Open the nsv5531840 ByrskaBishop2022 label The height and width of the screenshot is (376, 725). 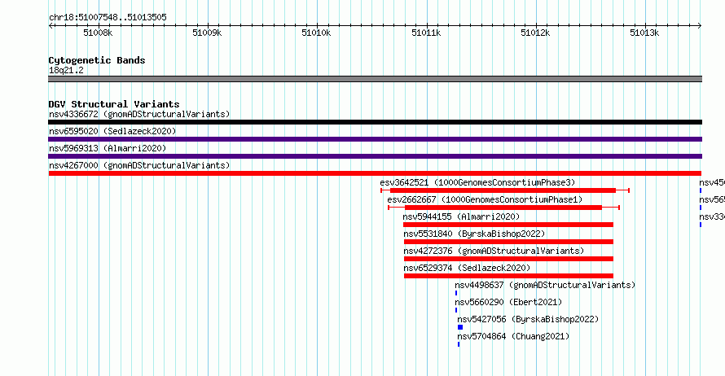pyautogui.click(x=474, y=234)
